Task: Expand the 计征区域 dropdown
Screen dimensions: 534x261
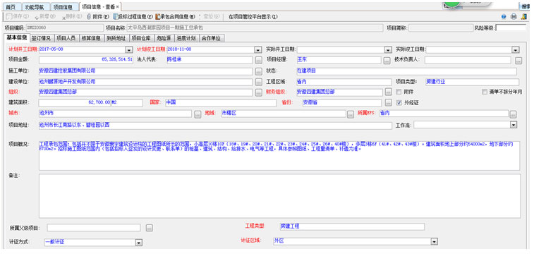Action: tap(434, 241)
